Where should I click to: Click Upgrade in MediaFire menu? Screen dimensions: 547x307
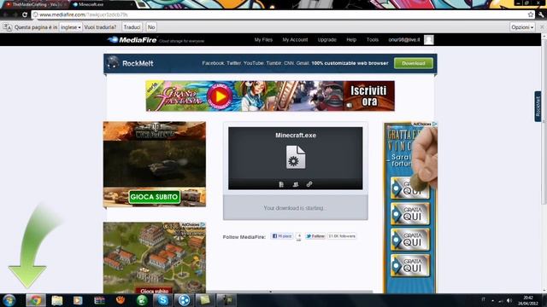[326, 40]
